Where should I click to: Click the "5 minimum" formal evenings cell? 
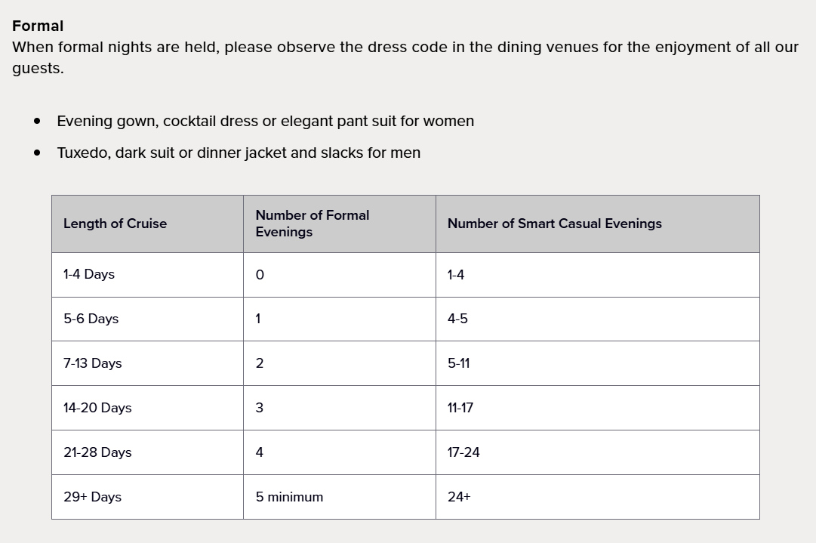point(289,497)
